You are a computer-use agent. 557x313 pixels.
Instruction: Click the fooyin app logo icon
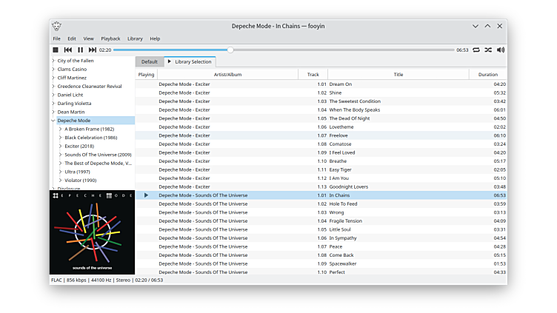[57, 26]
